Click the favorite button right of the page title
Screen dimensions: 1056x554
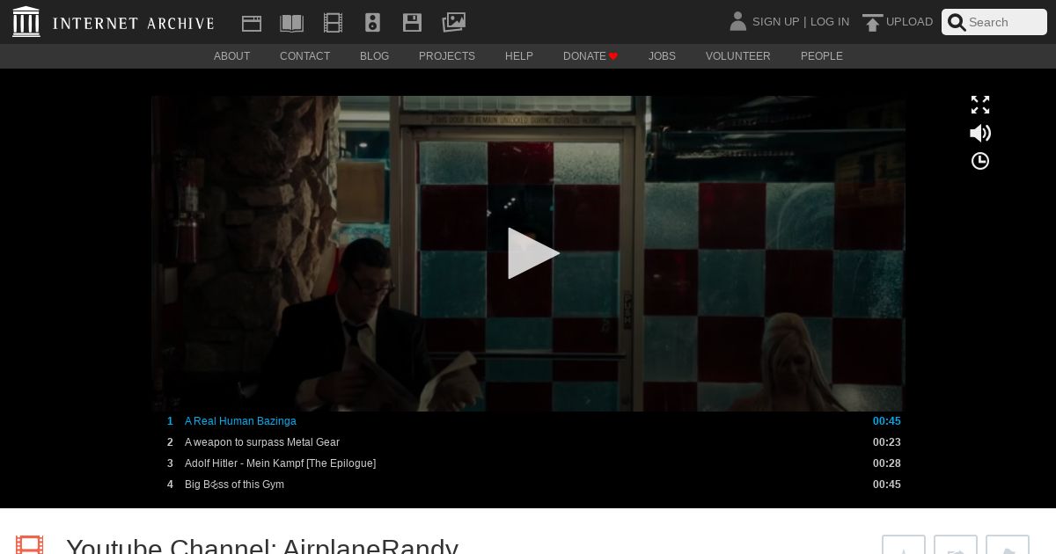(904, 545)
